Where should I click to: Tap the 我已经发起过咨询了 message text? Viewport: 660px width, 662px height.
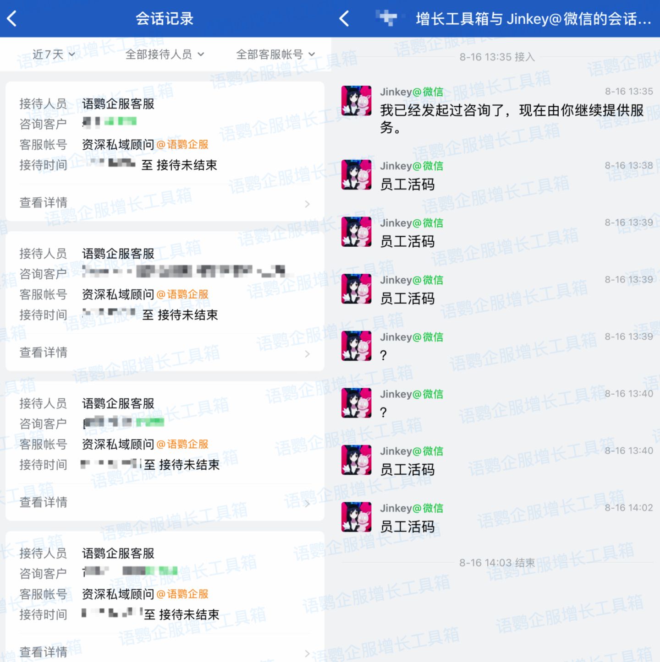tap(511, 118)
